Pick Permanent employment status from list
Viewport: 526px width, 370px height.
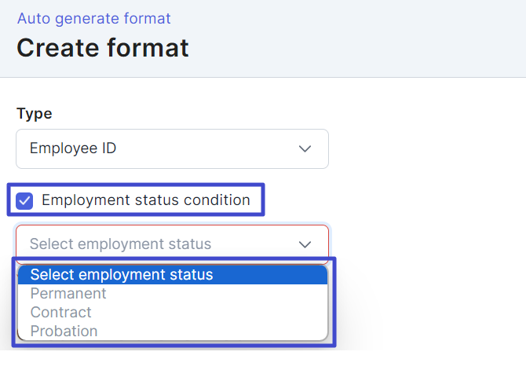click(68, 294)
